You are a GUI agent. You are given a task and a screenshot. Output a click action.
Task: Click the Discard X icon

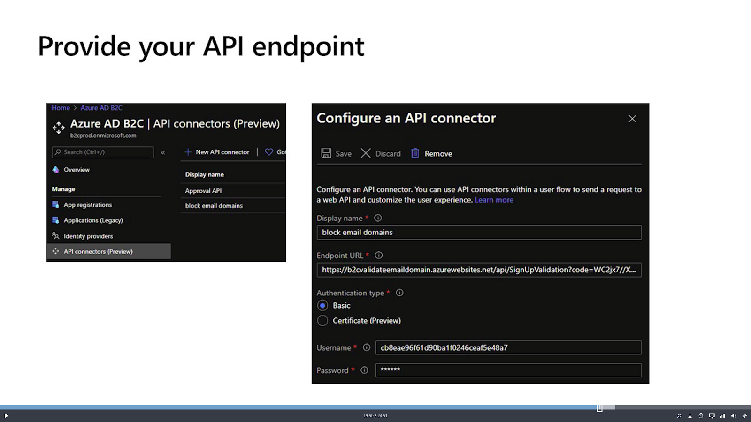[x=366, y=153]
